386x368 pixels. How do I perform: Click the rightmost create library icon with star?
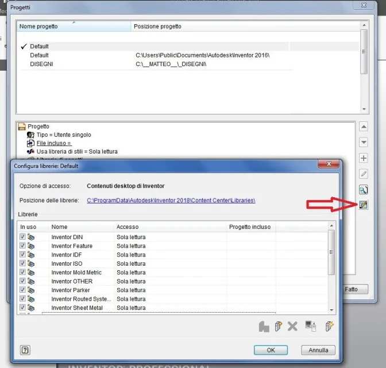329,327
